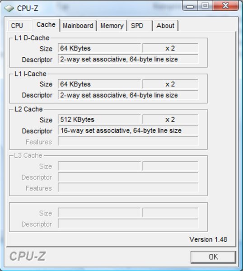Click the empty L2 Cache Features field
The height and width of the screenshot is (271, 243).
(128, 141)
